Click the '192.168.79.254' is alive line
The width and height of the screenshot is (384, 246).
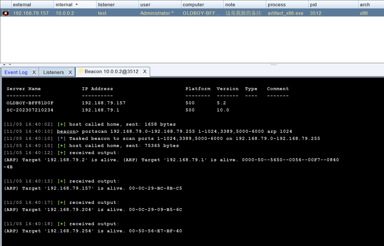click(x=93, y=231)
